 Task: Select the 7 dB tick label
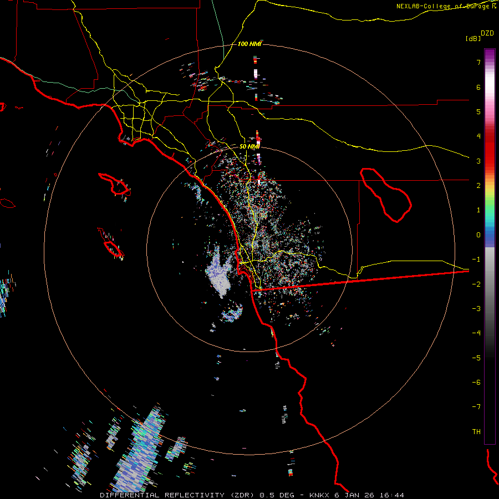click(x=478, y=62)
